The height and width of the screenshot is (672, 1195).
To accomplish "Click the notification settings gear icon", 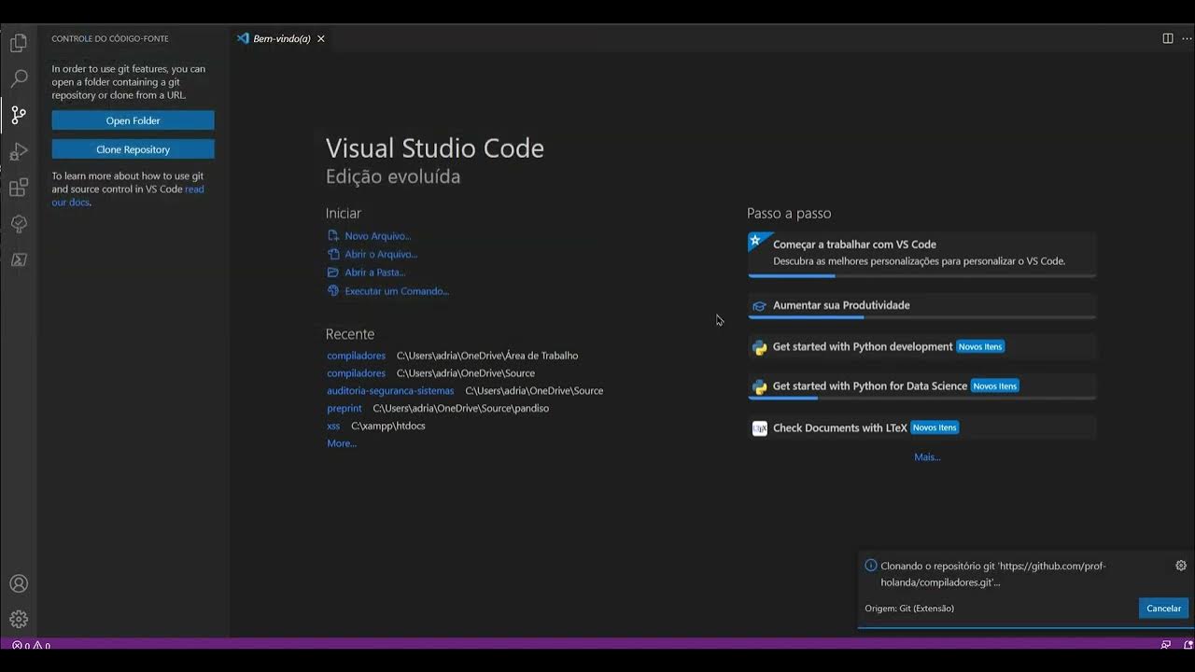I will tap(1181, 566).
